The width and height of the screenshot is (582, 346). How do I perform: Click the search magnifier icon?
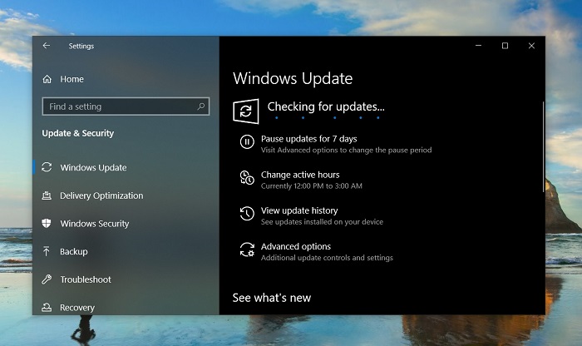pyautogui.click(x=201, y=106)
